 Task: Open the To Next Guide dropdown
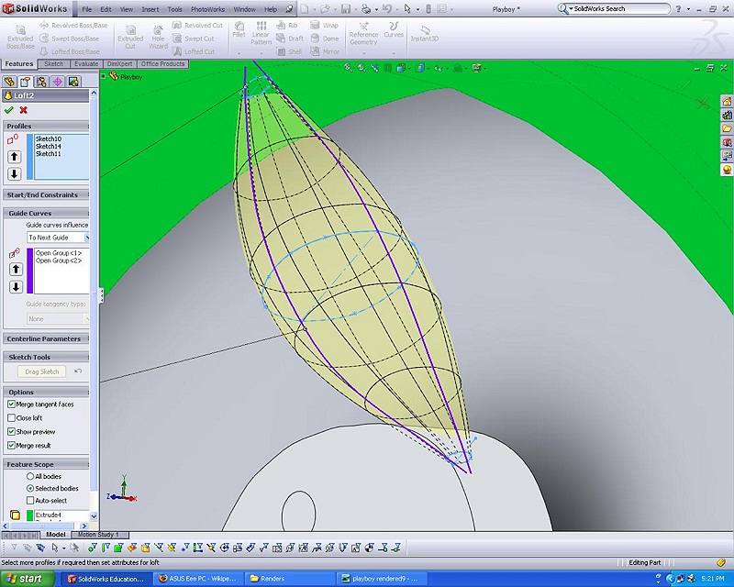point(57,238)
